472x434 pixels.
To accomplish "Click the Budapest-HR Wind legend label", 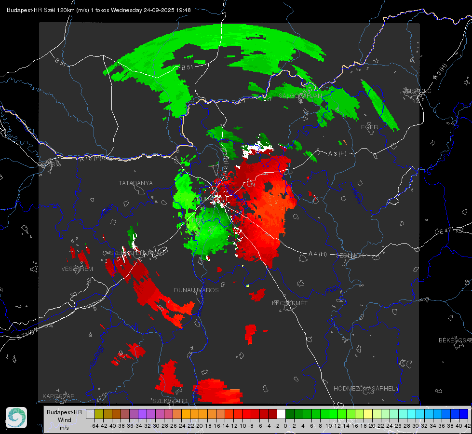I will tap(64, 417).
